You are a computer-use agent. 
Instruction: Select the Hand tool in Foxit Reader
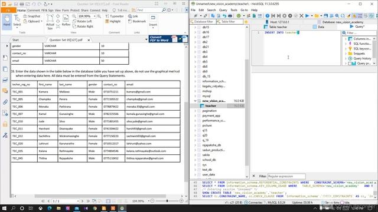(x=6, y=21)
